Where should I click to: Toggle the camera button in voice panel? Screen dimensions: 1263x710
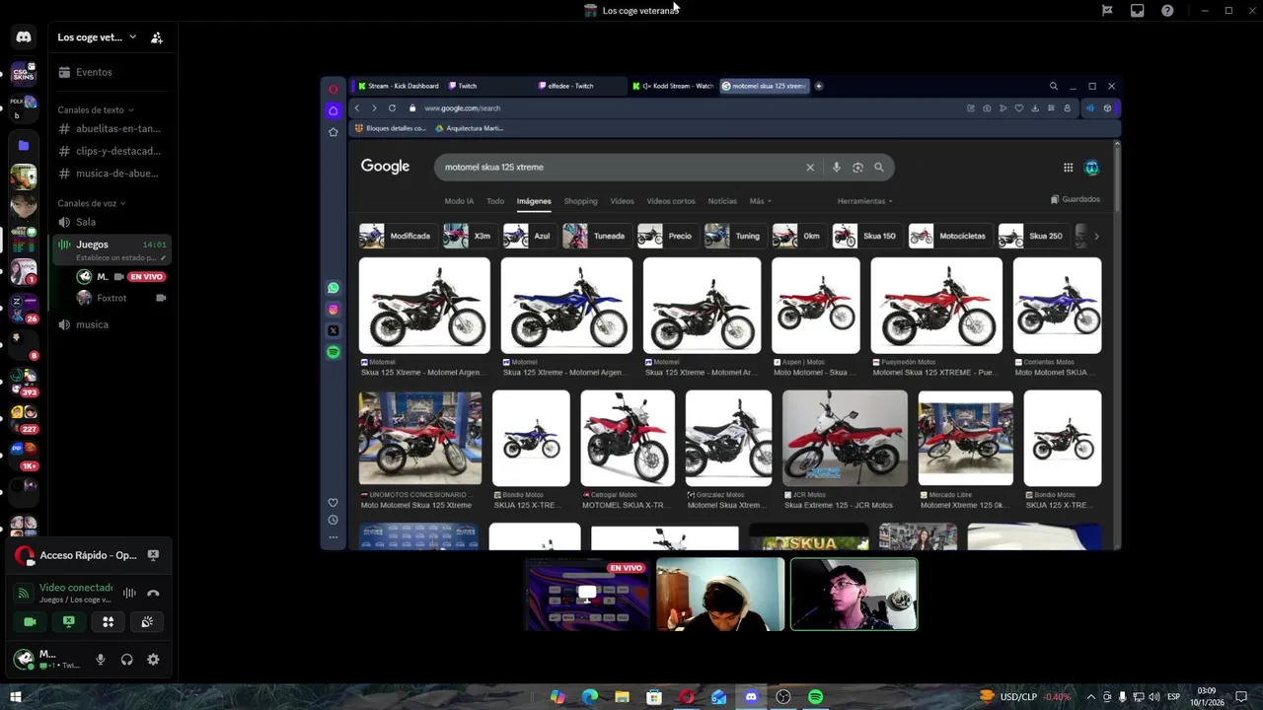coord(30,621)
